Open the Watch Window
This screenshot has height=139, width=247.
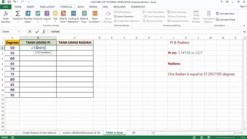pos(196,17)
